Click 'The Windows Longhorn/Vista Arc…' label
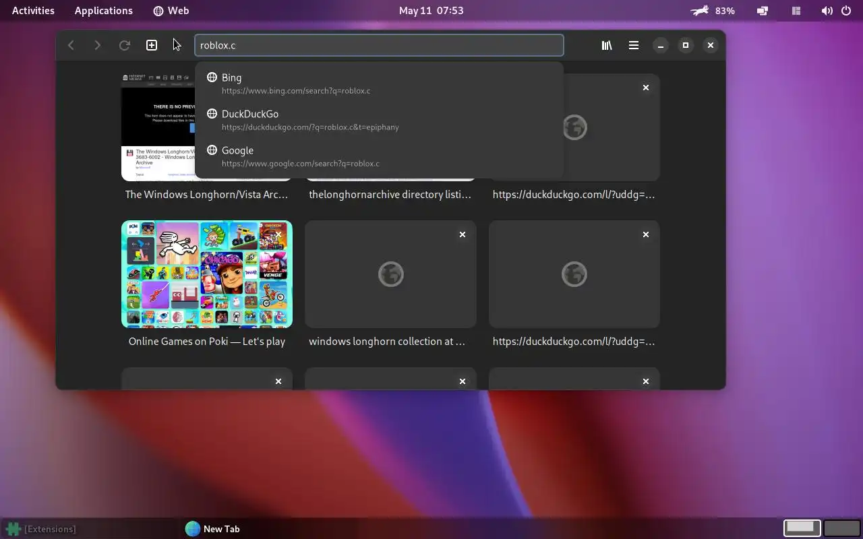 207,195
